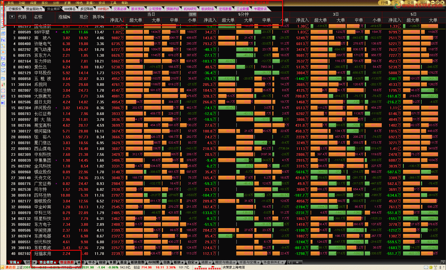Click the 资讯 button at top right
The width and height of the screenshot is (446, 270).
397,3
